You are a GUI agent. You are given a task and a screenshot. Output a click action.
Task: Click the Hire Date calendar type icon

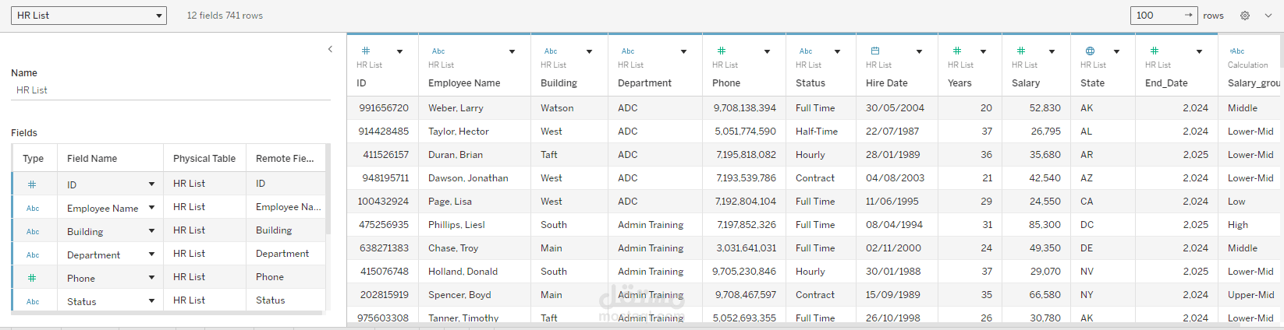pos(875,51)
